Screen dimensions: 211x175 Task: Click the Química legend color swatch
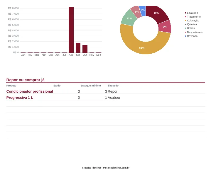click(x=185, y=24)
